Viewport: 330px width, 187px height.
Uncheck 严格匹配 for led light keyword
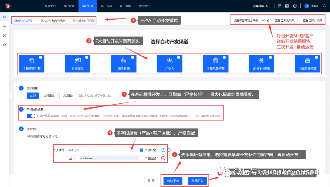tap(141, 150)
